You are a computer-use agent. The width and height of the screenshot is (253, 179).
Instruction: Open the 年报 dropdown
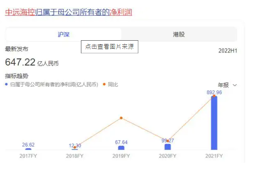pyautogui.click(x=227, y=85)
